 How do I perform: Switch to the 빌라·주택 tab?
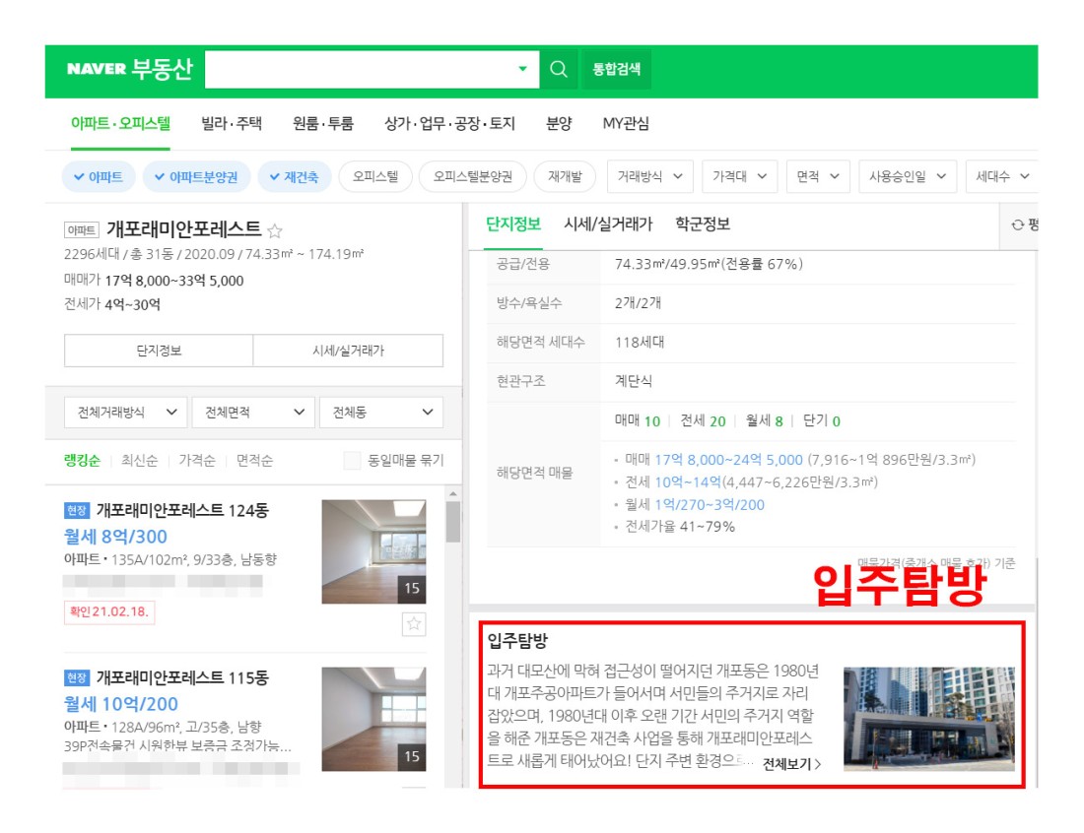232,124
